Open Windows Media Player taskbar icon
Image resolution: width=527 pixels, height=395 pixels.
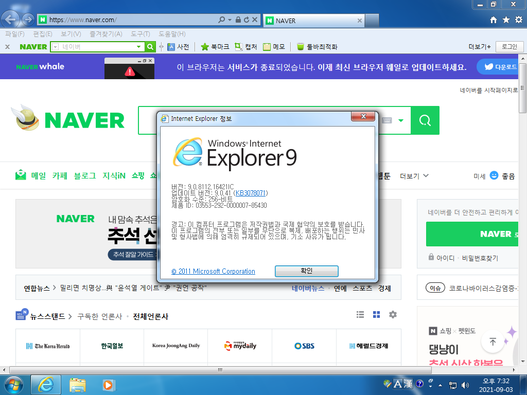[x=108, y=385]
